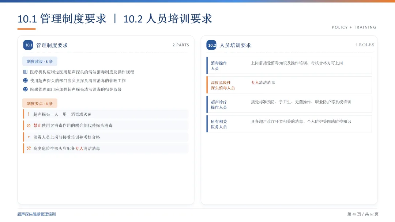Click the 2 PARTS label

(181, 45)
